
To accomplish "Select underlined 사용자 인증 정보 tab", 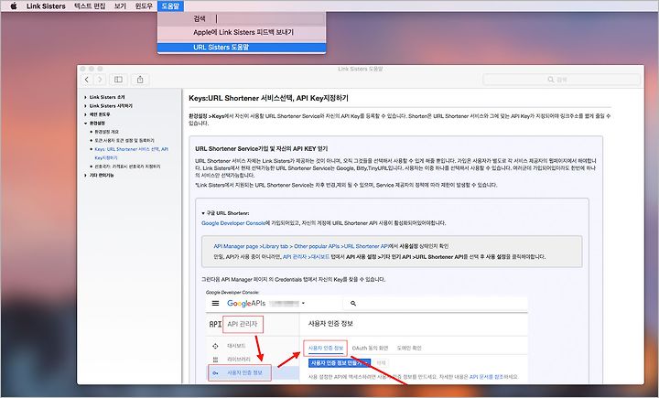I will click(x=326, y=349).
